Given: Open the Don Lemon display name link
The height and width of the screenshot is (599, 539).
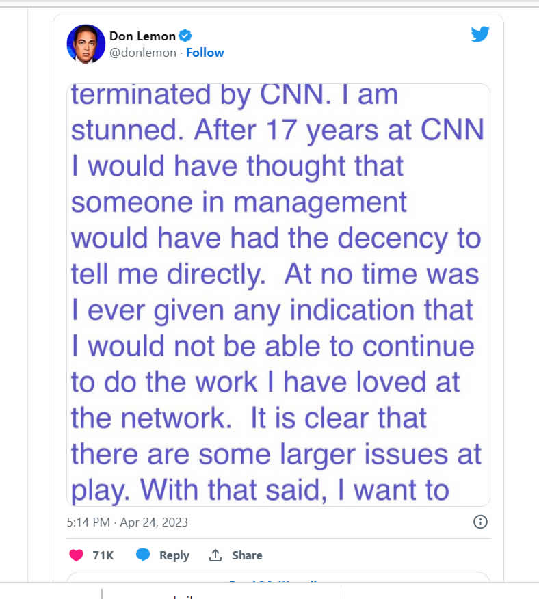Looking at the screenshot, I should [x=142, y=36].
